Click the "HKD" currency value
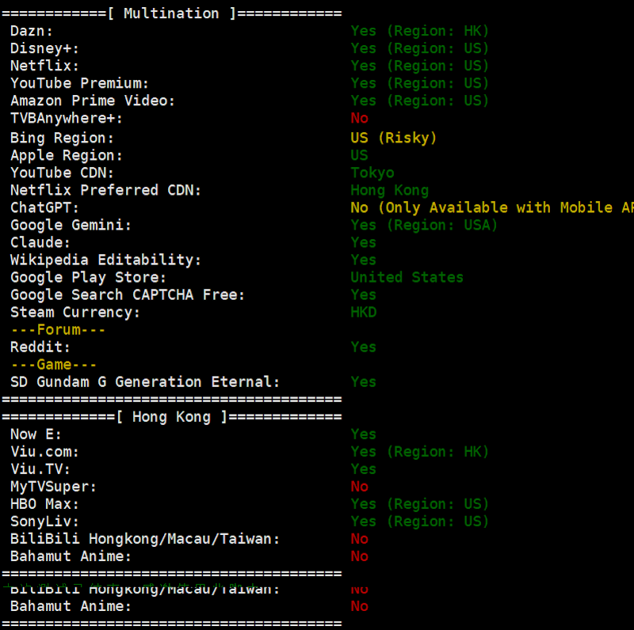The height and width of the screenshot is (630, 634). pos(364,312)
